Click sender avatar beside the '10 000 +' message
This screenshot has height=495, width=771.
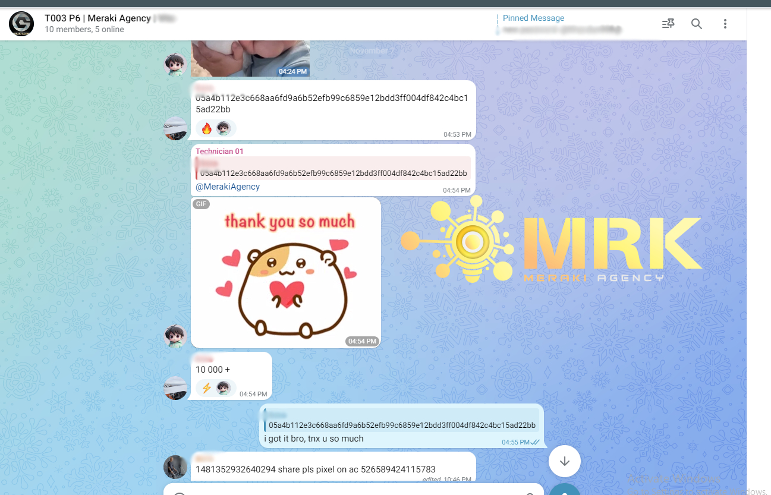175,388
